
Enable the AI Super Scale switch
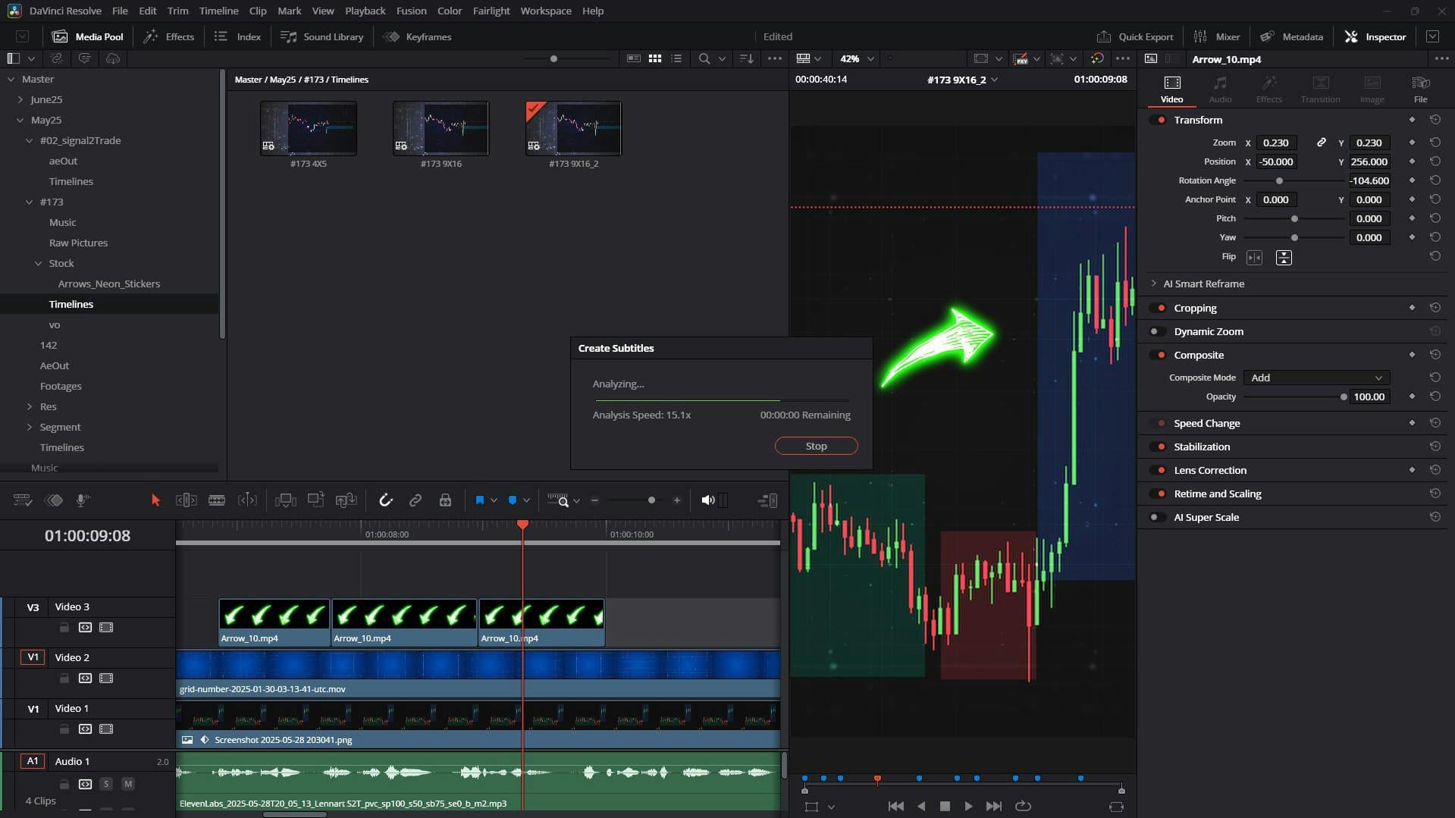(1158, 517)
